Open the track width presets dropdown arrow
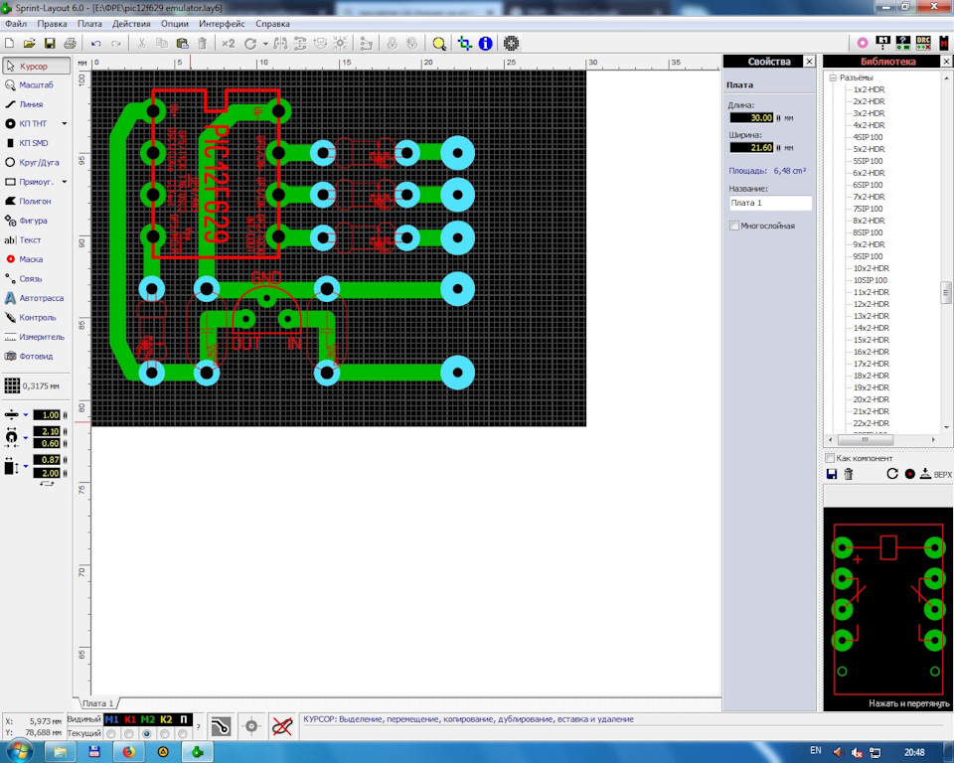This screenshot has width=954, height=763. [26, 415]
